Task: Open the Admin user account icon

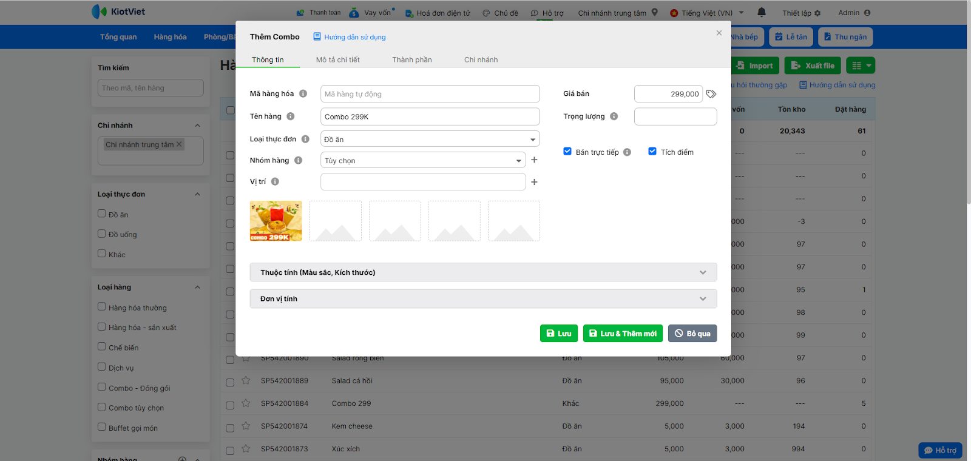Action: tap(867, 13)
